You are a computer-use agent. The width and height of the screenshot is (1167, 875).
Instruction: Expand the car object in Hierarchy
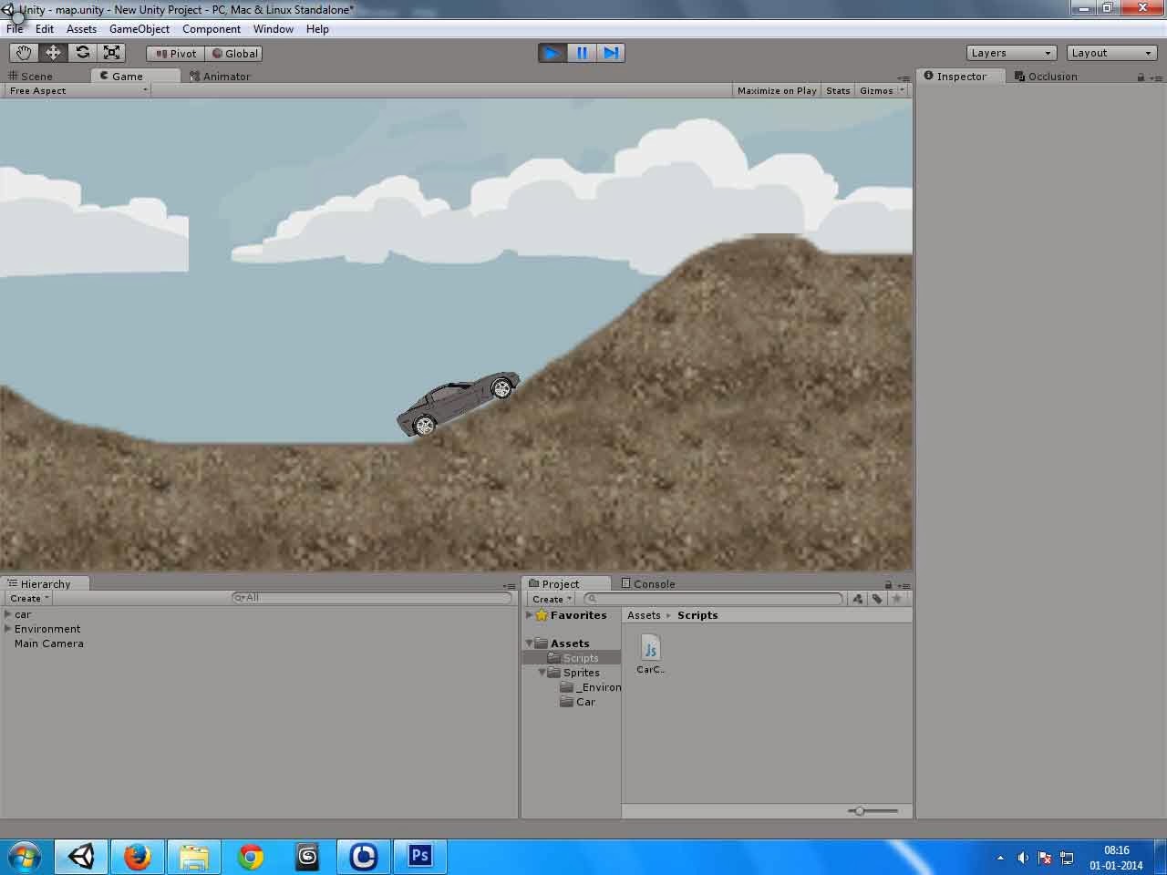pos(6,614)
